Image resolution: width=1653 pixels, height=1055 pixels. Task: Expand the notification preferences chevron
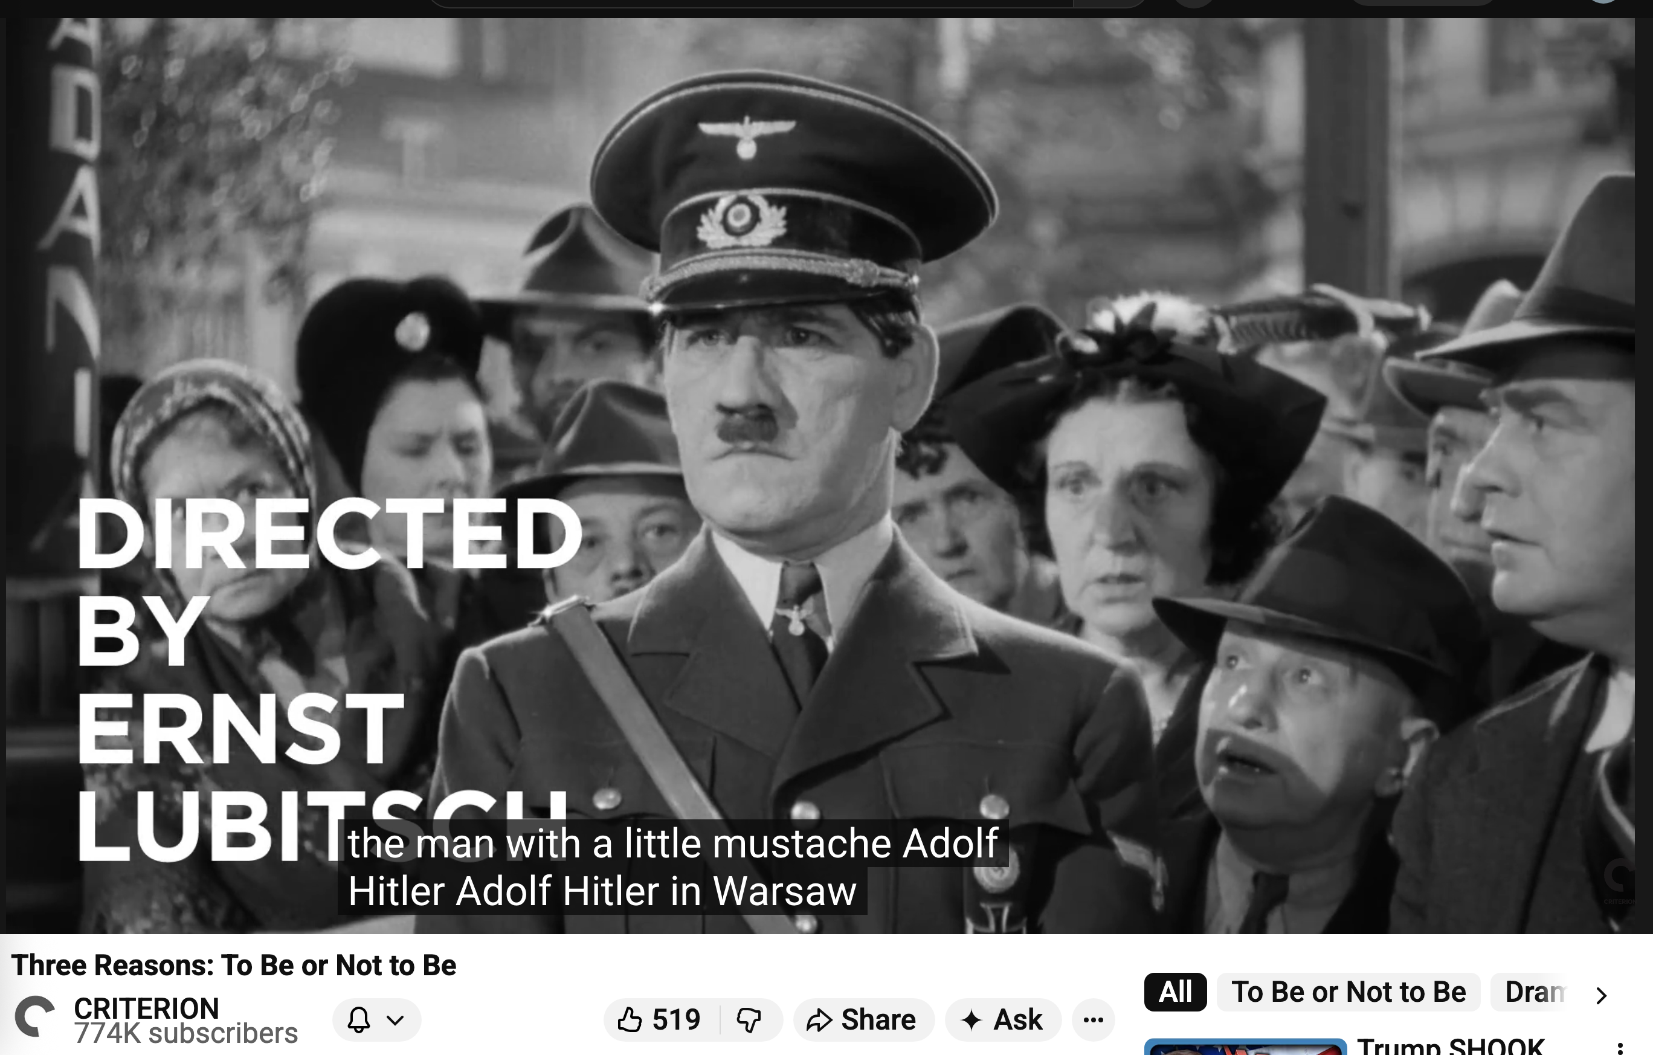click(x=395, y=1019)
